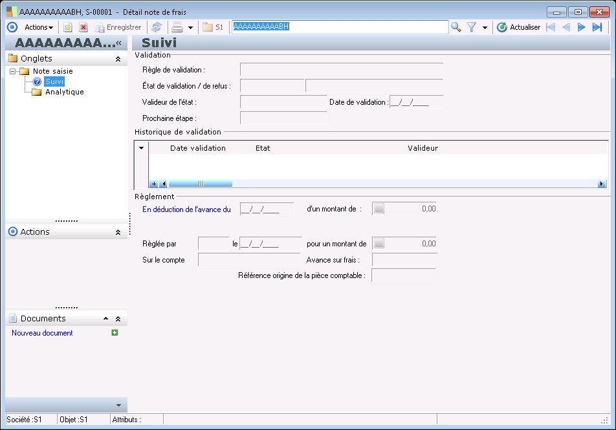The image size is (616, 430).
Task: Go to the last record
Action: pos(597,27)
